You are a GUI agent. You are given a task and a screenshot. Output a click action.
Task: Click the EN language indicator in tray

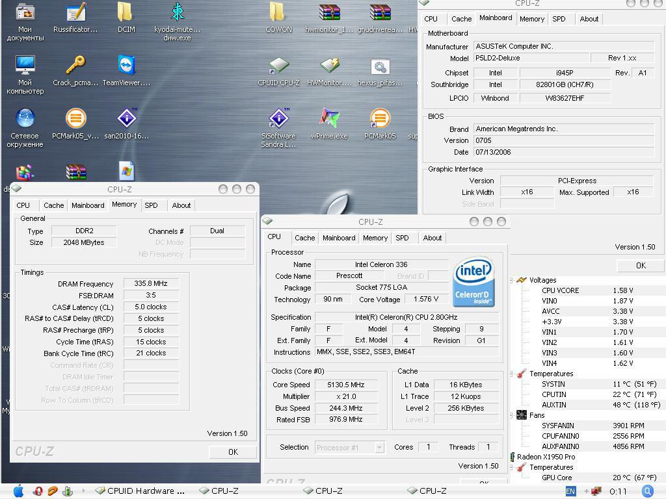(x=570, y=491)
